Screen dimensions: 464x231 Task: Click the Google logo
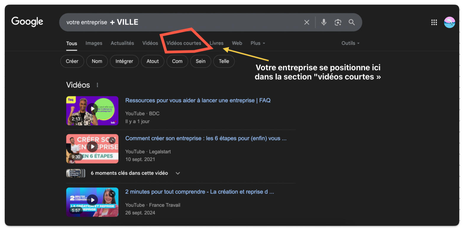27,22
